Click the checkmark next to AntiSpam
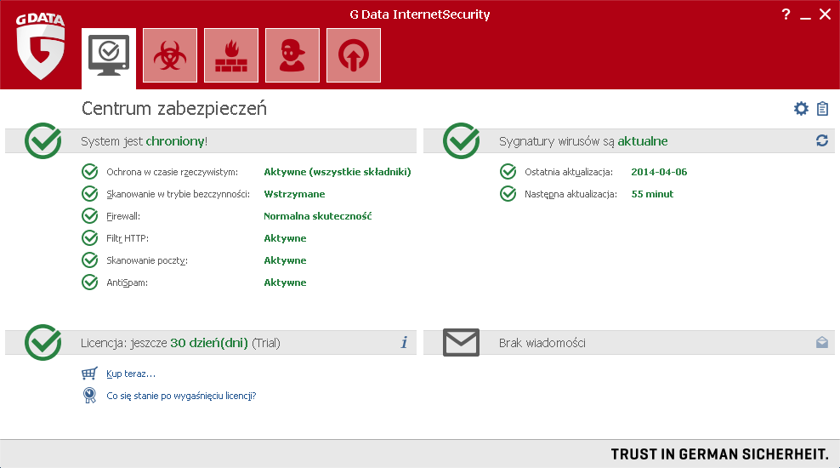Image resolution: width=840 pixels, height=468 pixels. pyautogui.click(x=89, y=282)
